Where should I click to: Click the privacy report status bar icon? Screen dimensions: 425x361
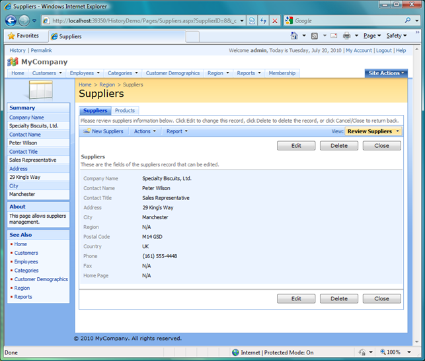362,352
